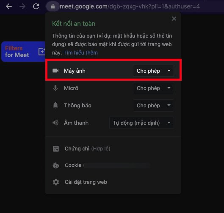This screenshot has width=224, height=213.
Task: Open the Thông báo permission dropdown
Action: (153, 106)
